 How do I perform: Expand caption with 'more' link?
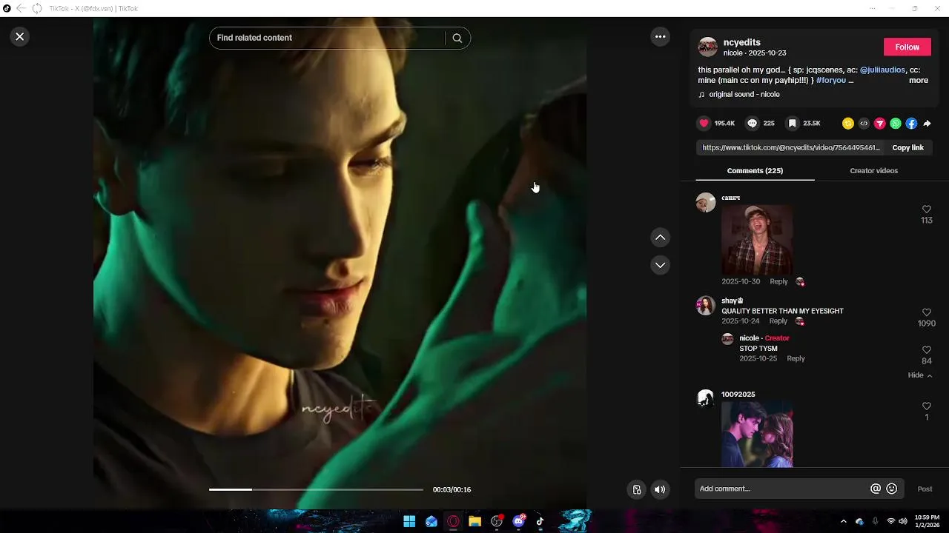pos(919,80)
